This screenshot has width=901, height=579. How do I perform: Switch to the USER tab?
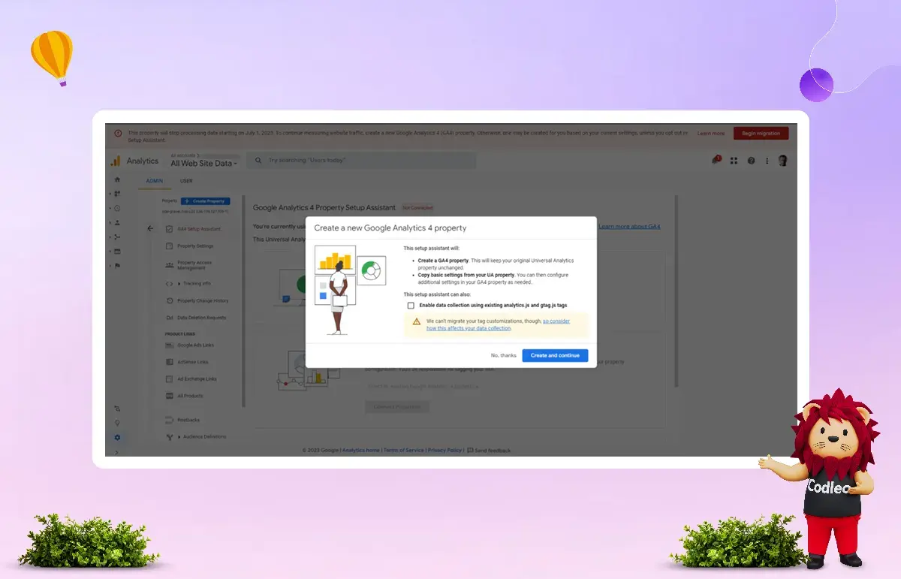pyautogui.click(x=186, y=181)
